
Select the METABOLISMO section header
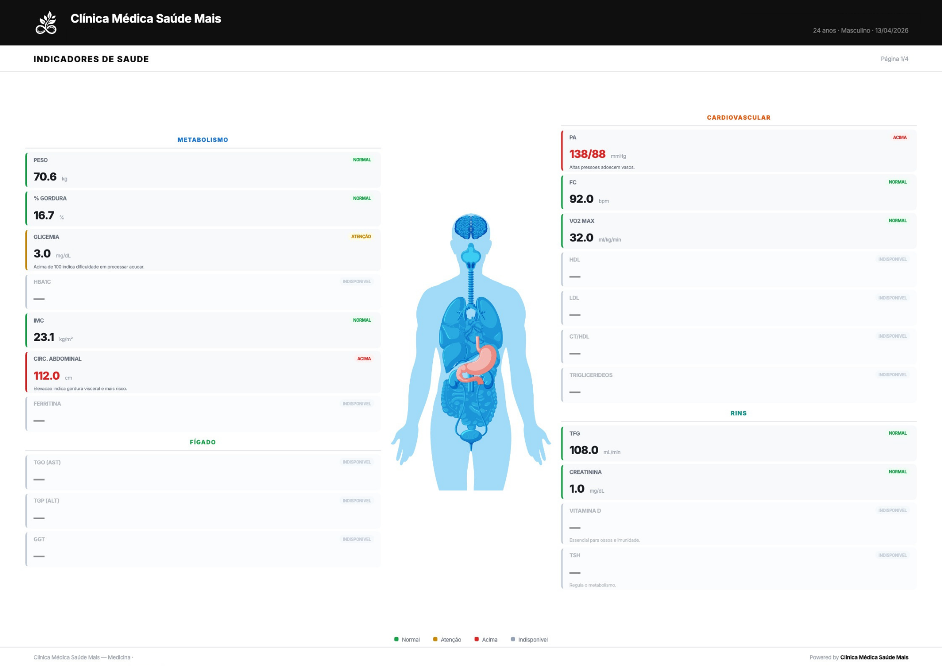click(x=203, y=140)
